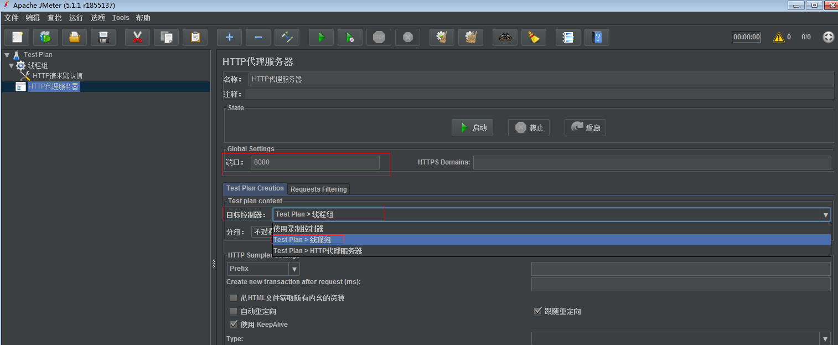
Task: Collapse the 线程组 node arrow
Action: (11, 65)
